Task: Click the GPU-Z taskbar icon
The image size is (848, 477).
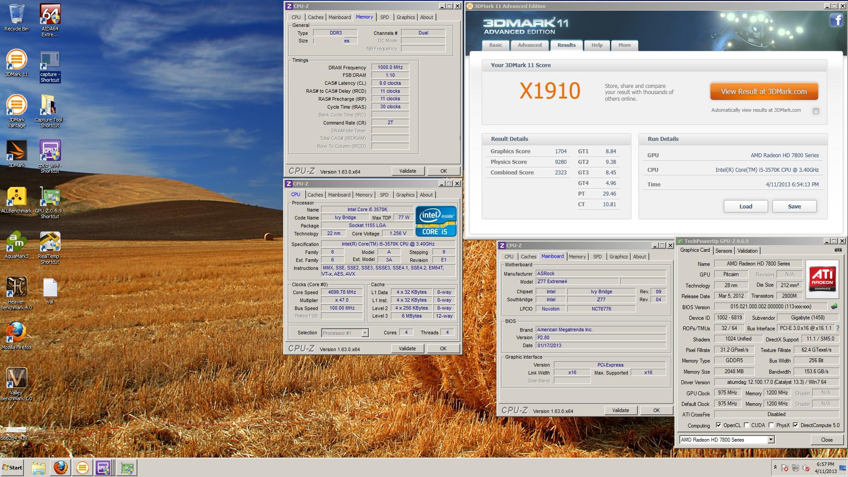Action: [x=128, y=468]
